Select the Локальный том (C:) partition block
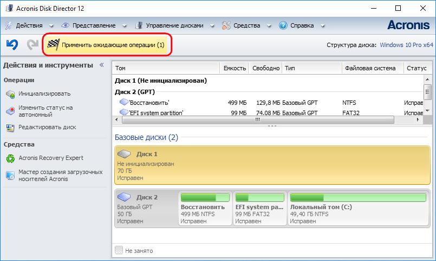 (358, 208)
